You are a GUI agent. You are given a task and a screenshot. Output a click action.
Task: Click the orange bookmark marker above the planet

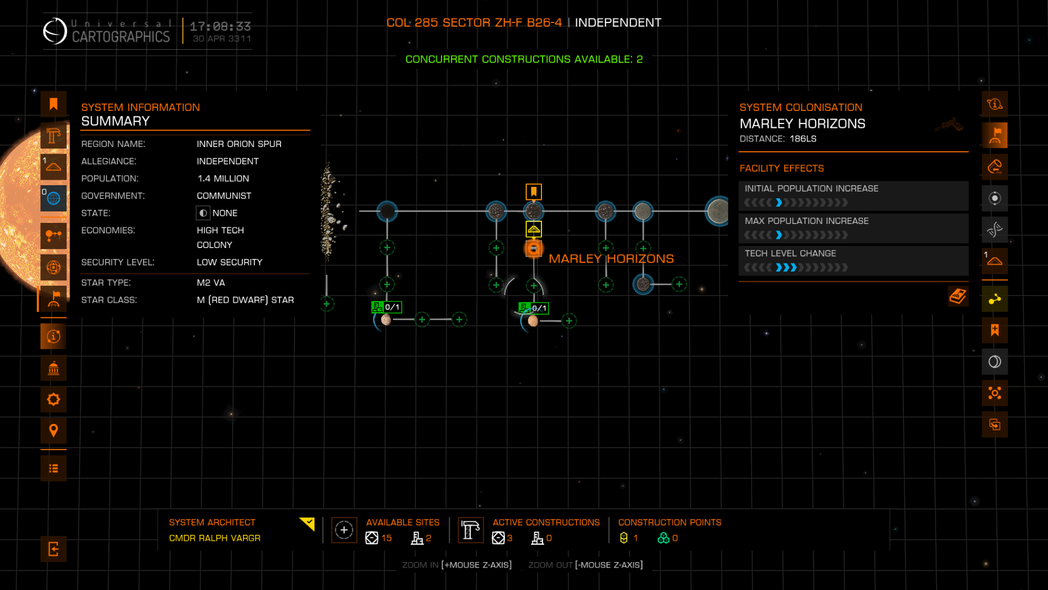[x=533, y=192]
